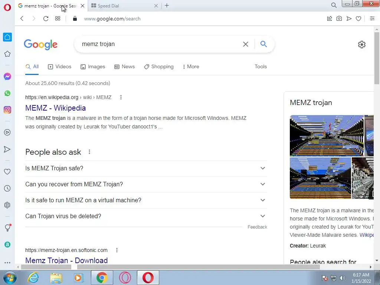Expand 'Can you recover from MEMZ Trojan?'
This screenshot has height=285, width=380.
click(146, 184)
